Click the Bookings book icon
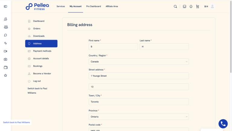Screen dimensions: 232x131 tap(29, 66)
